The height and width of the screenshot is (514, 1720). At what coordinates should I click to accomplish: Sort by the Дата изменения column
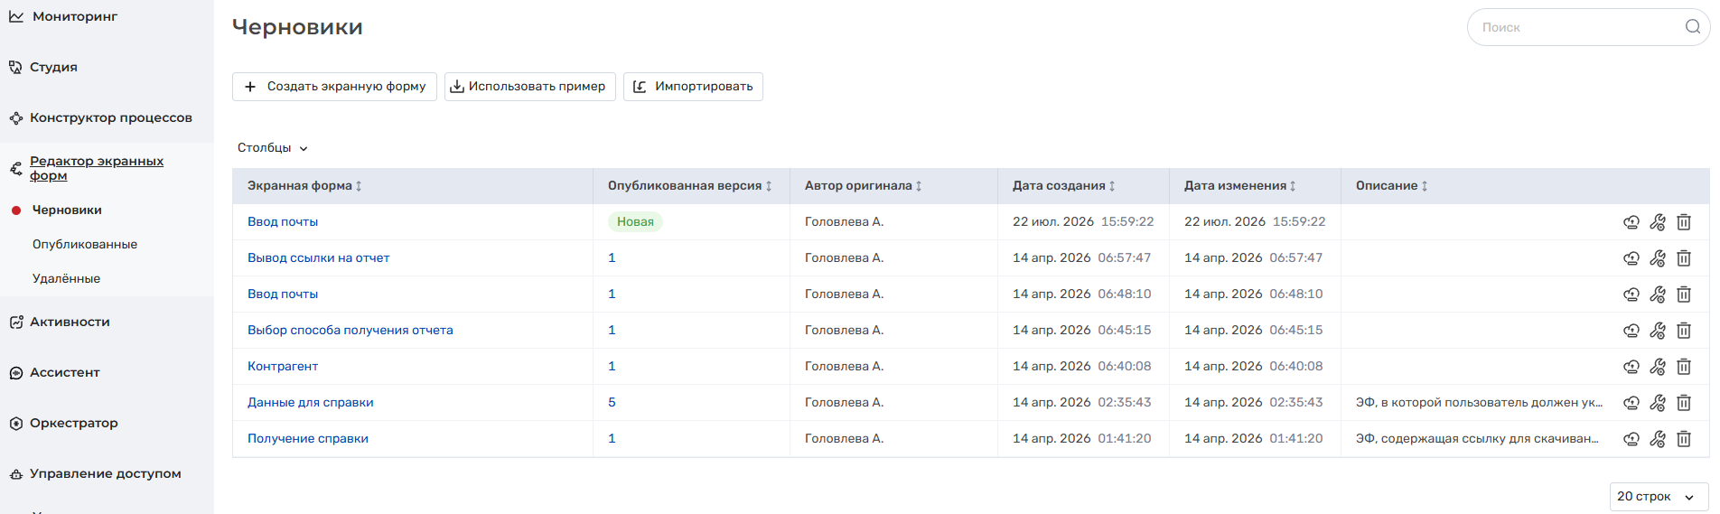[1240, 186]
